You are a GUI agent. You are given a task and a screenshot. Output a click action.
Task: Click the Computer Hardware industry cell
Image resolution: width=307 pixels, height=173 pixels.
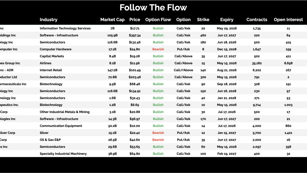point(56,49)
